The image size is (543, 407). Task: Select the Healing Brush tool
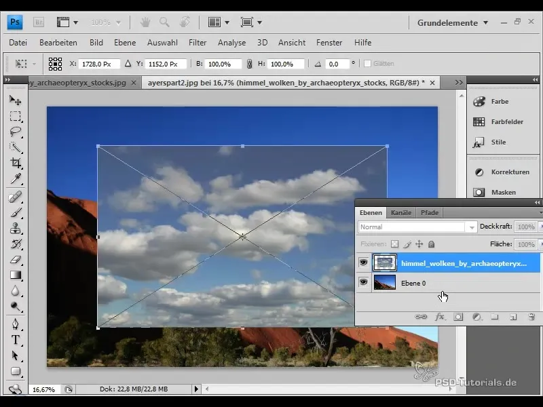pyautogui.click(x=15, y=197)
